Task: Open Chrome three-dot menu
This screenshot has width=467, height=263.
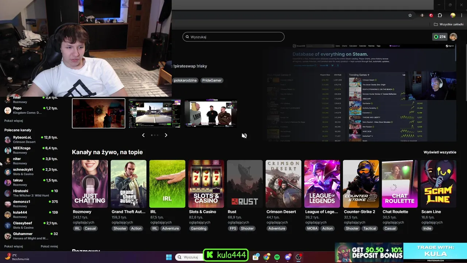Action: [462, 15]
